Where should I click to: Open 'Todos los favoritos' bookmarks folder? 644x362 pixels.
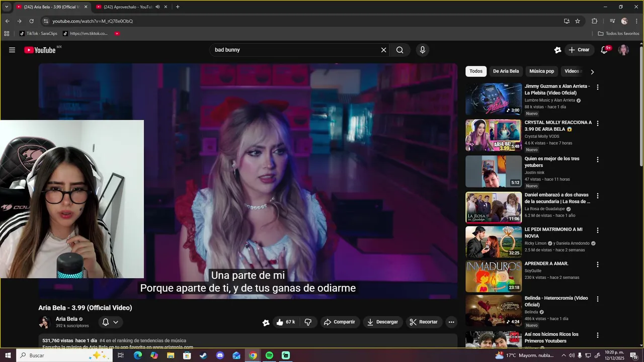[618, 34]
